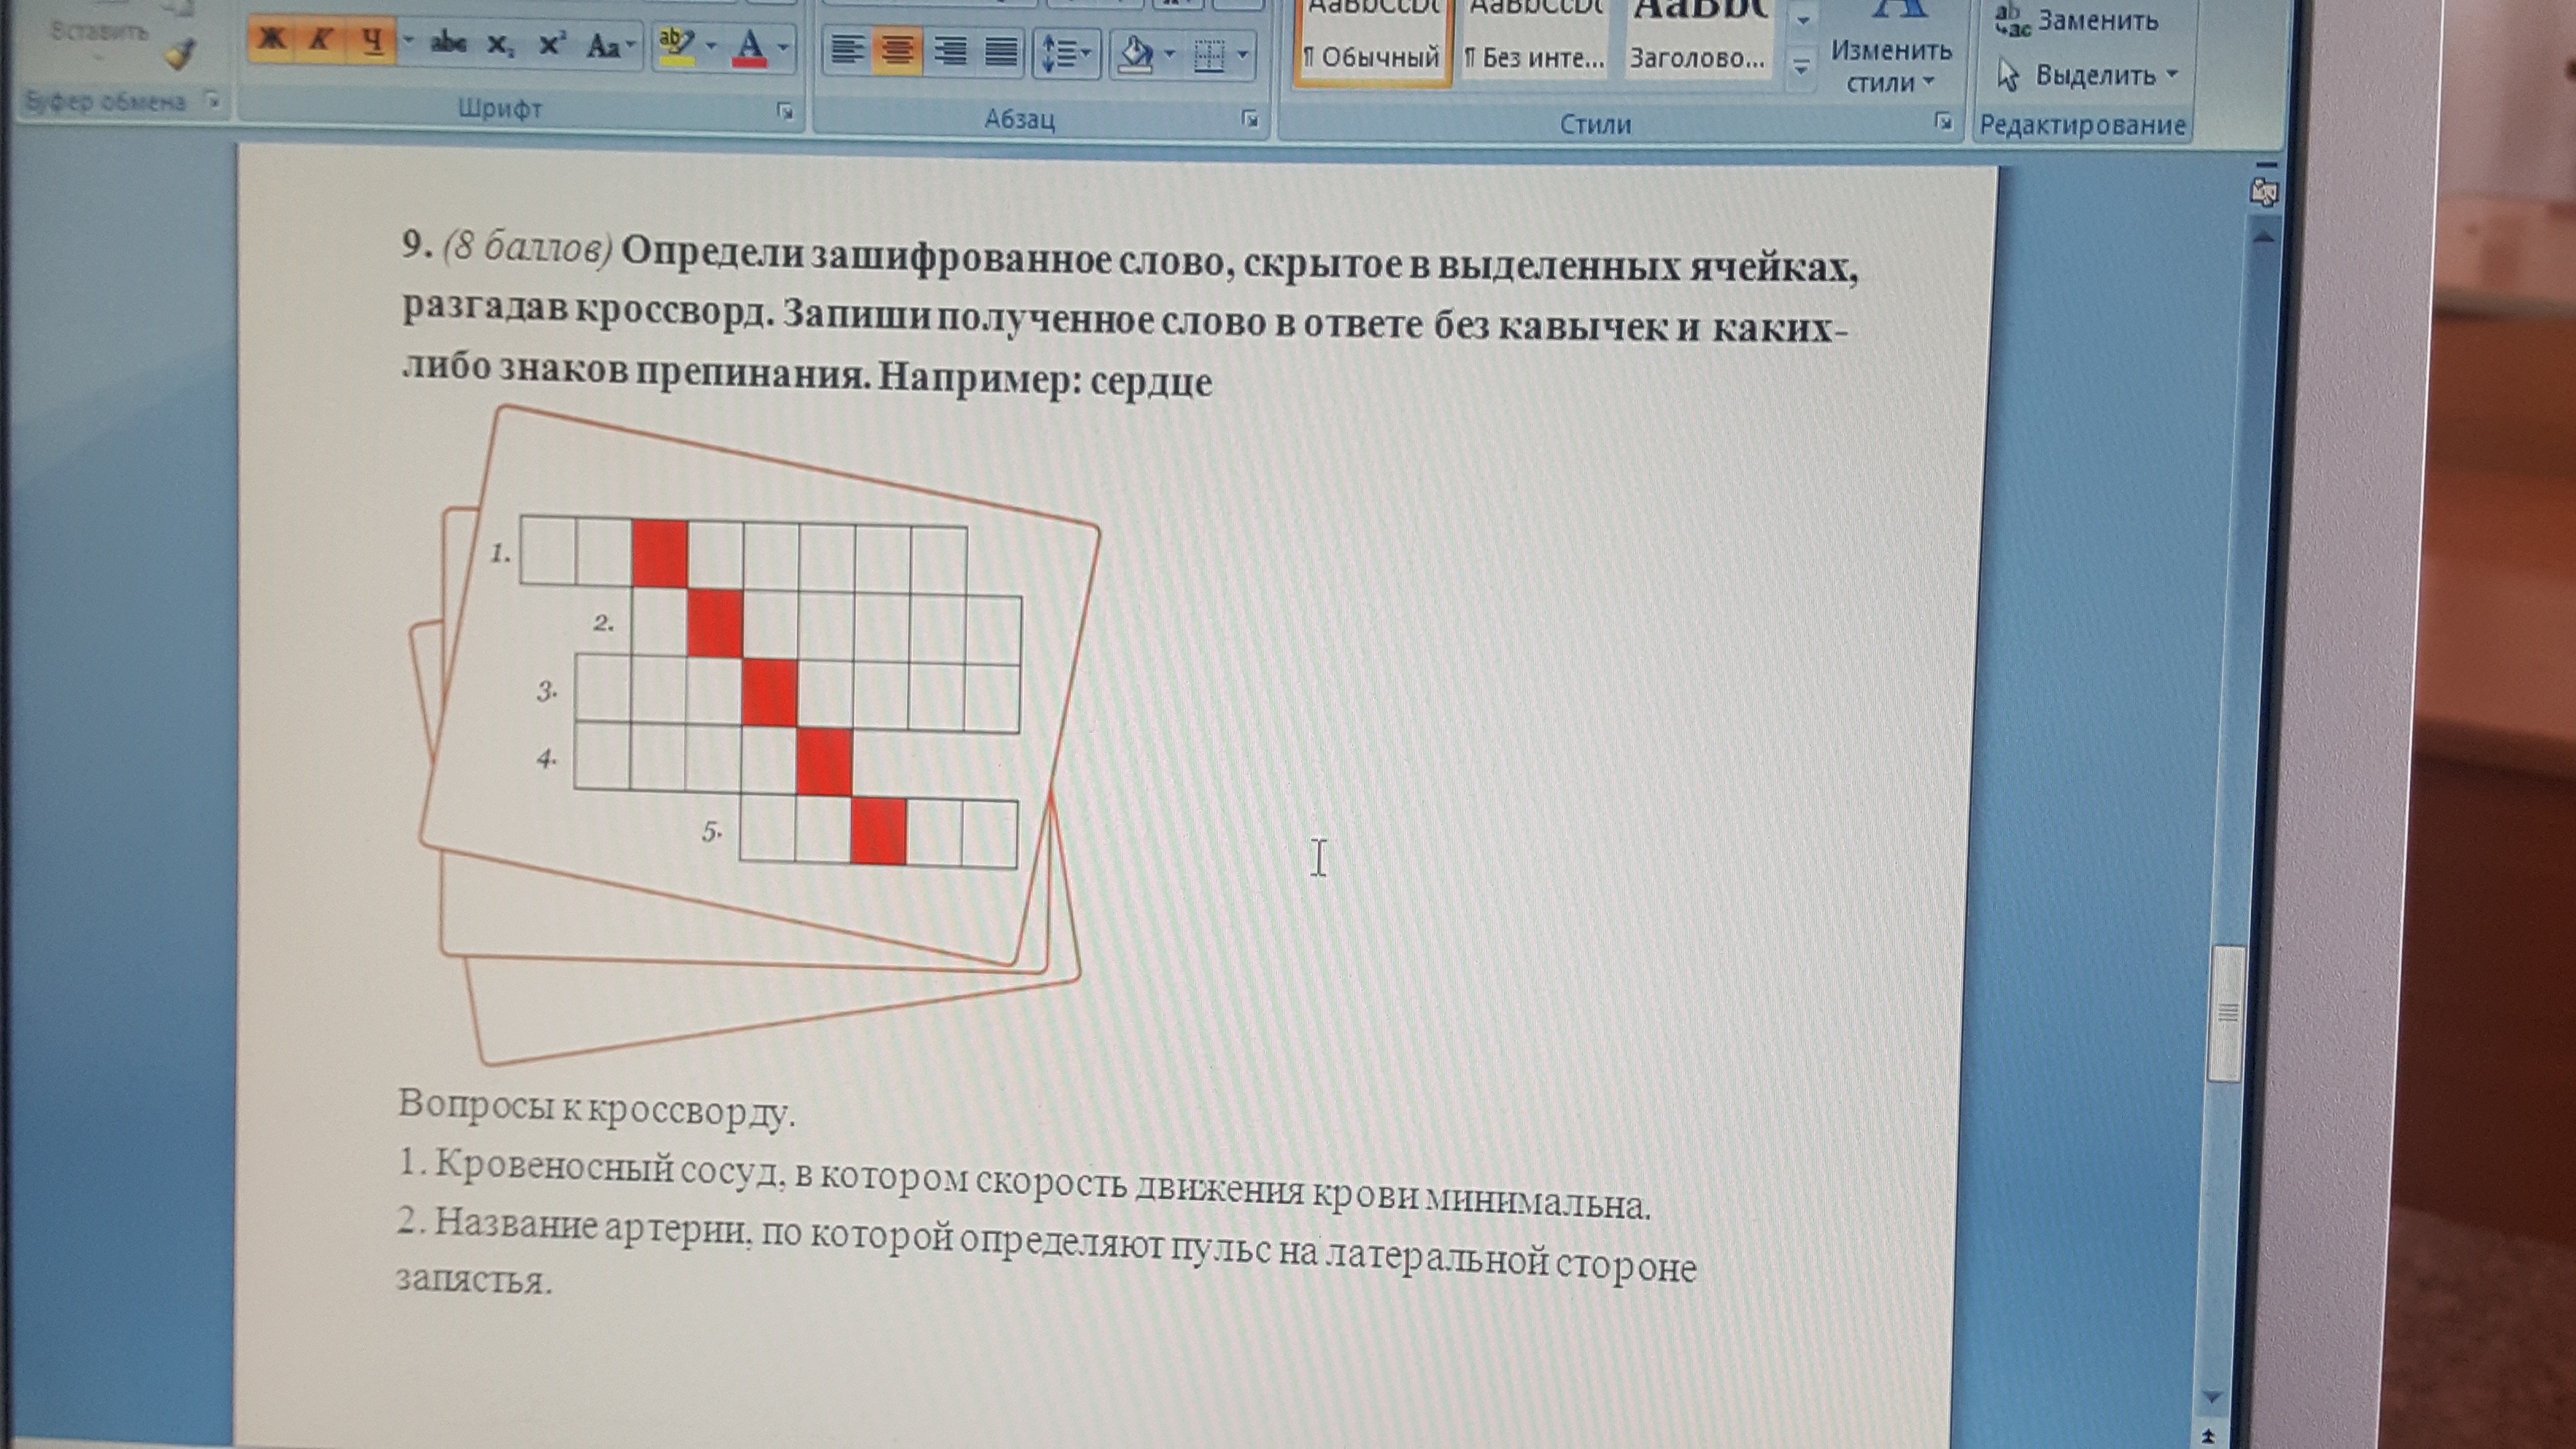The height and width of the screenshot is (1449, 2576).
Task: Apply yellow text highlight color
Action: (677, 47)
